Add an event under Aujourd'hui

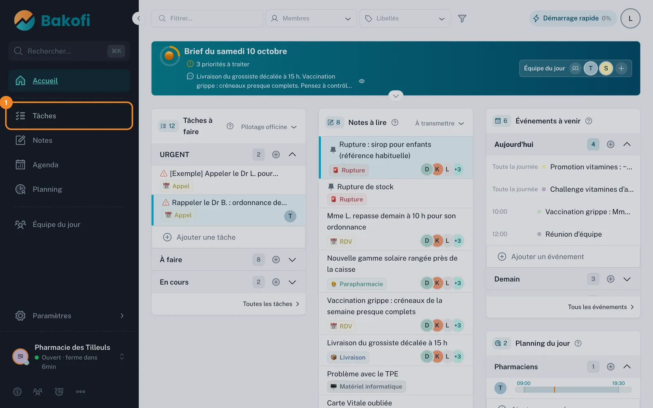click(x=611, y=144)
